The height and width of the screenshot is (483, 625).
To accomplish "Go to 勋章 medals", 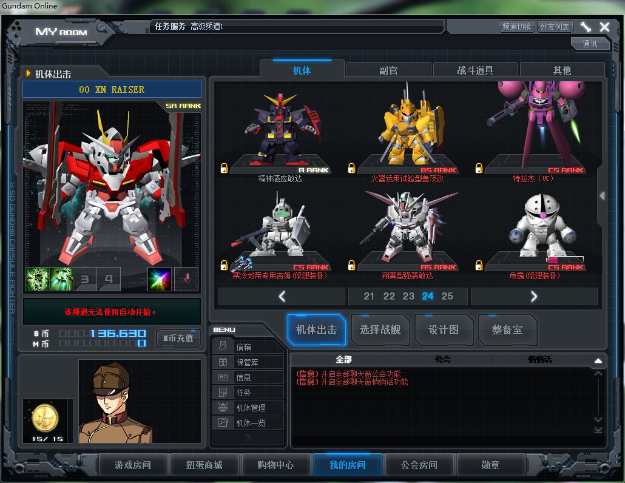I will point(490,465).
